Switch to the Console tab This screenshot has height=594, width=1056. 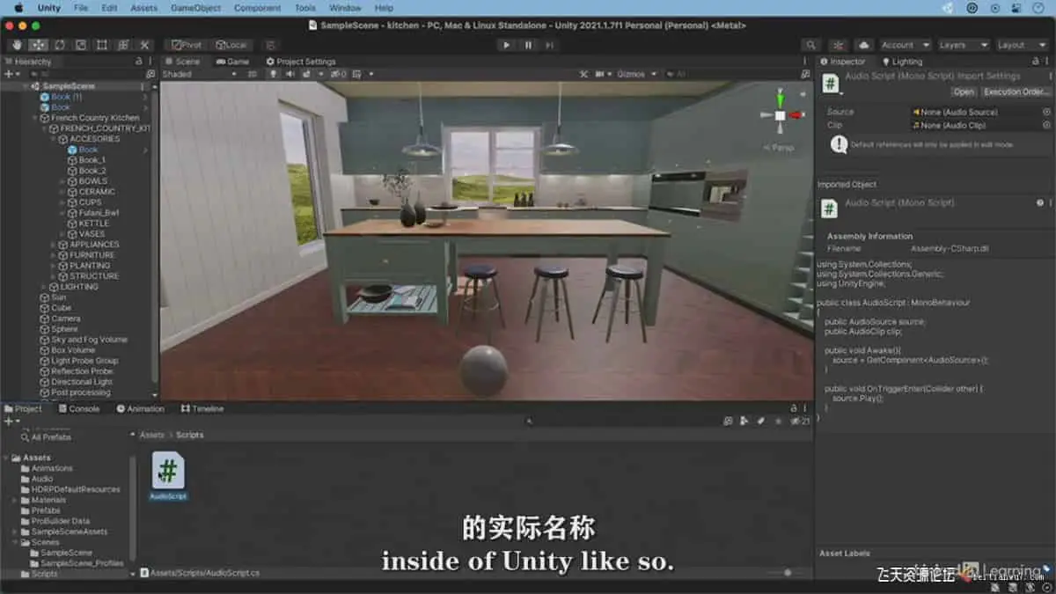pos(79,408)
